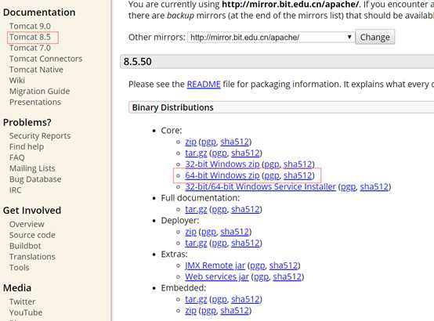The image size is (434, 321).
Task: Open the Source code link
Action: point(32,235)
